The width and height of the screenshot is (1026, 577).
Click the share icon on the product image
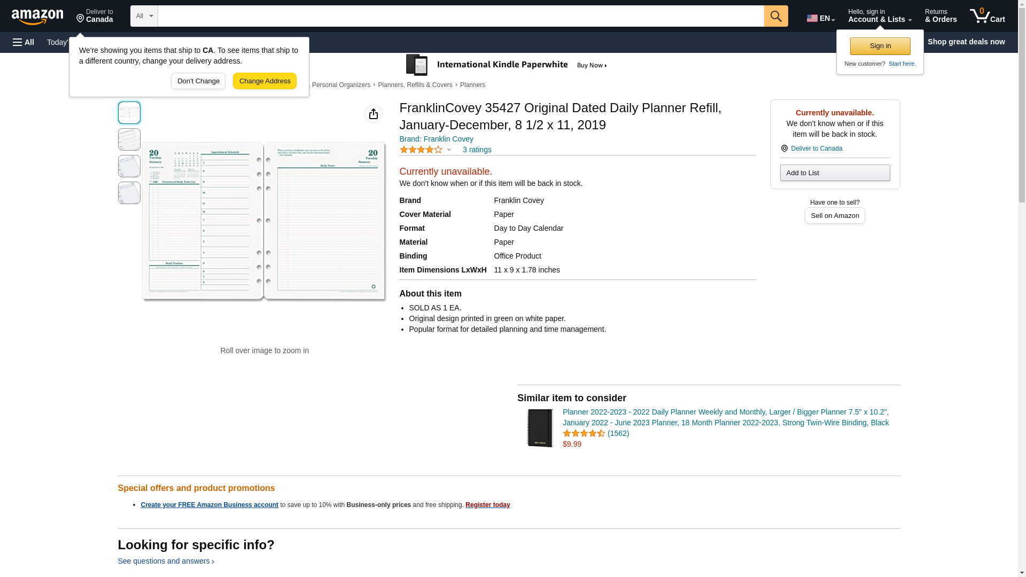[x=374, y=114]
